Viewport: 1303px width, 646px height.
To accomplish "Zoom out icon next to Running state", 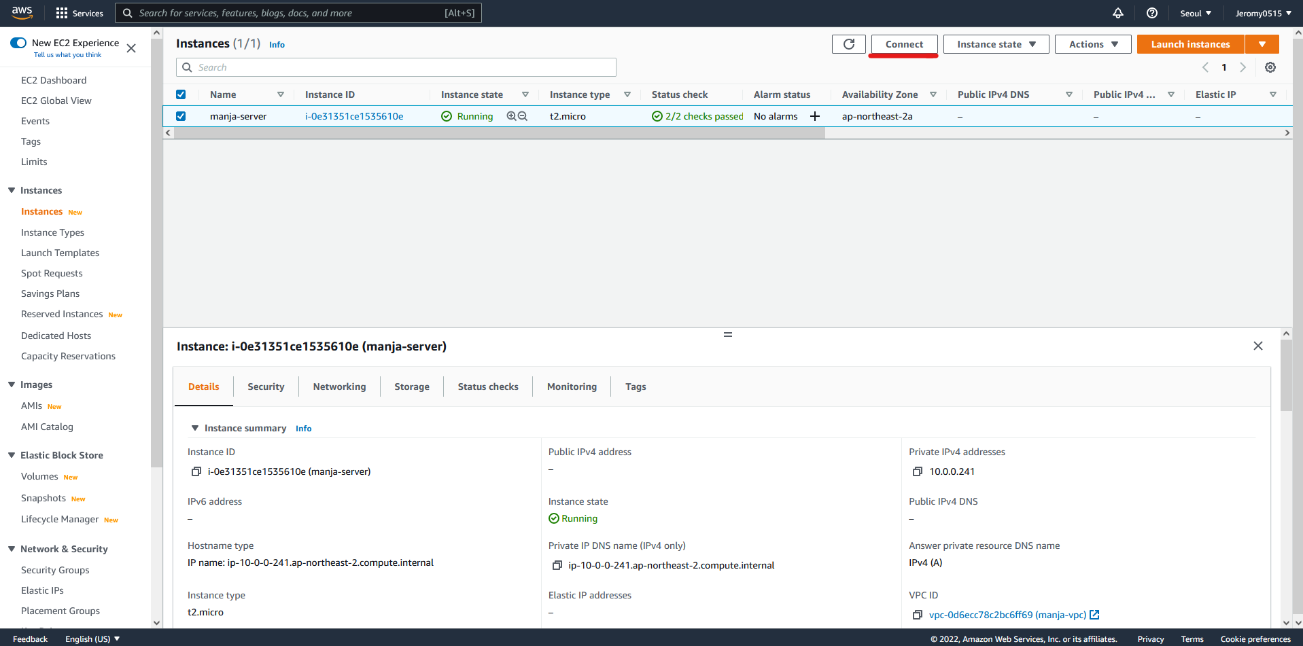I will coord(523,116).
